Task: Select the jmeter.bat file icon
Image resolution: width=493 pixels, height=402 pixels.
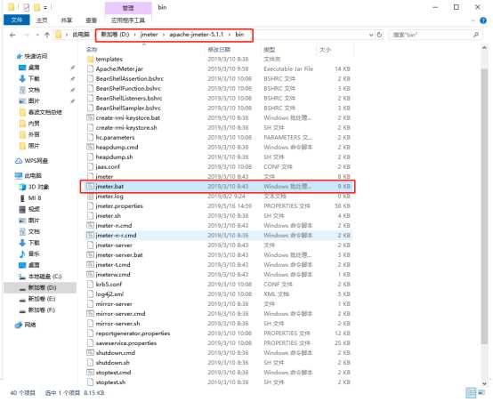Action: (90, 187)
